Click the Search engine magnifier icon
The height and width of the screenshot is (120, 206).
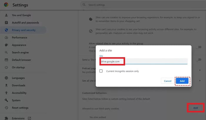(6, 53)
